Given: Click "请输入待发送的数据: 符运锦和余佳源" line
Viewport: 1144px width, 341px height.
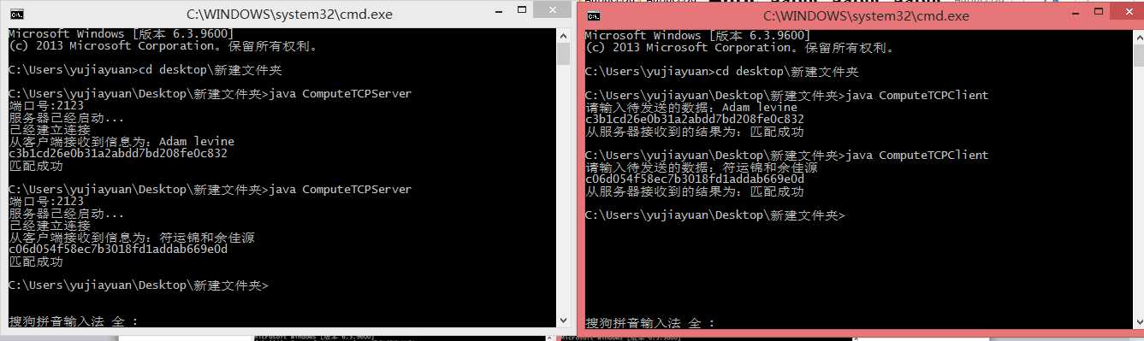Looking at the screenshot, I should (702, 168).
